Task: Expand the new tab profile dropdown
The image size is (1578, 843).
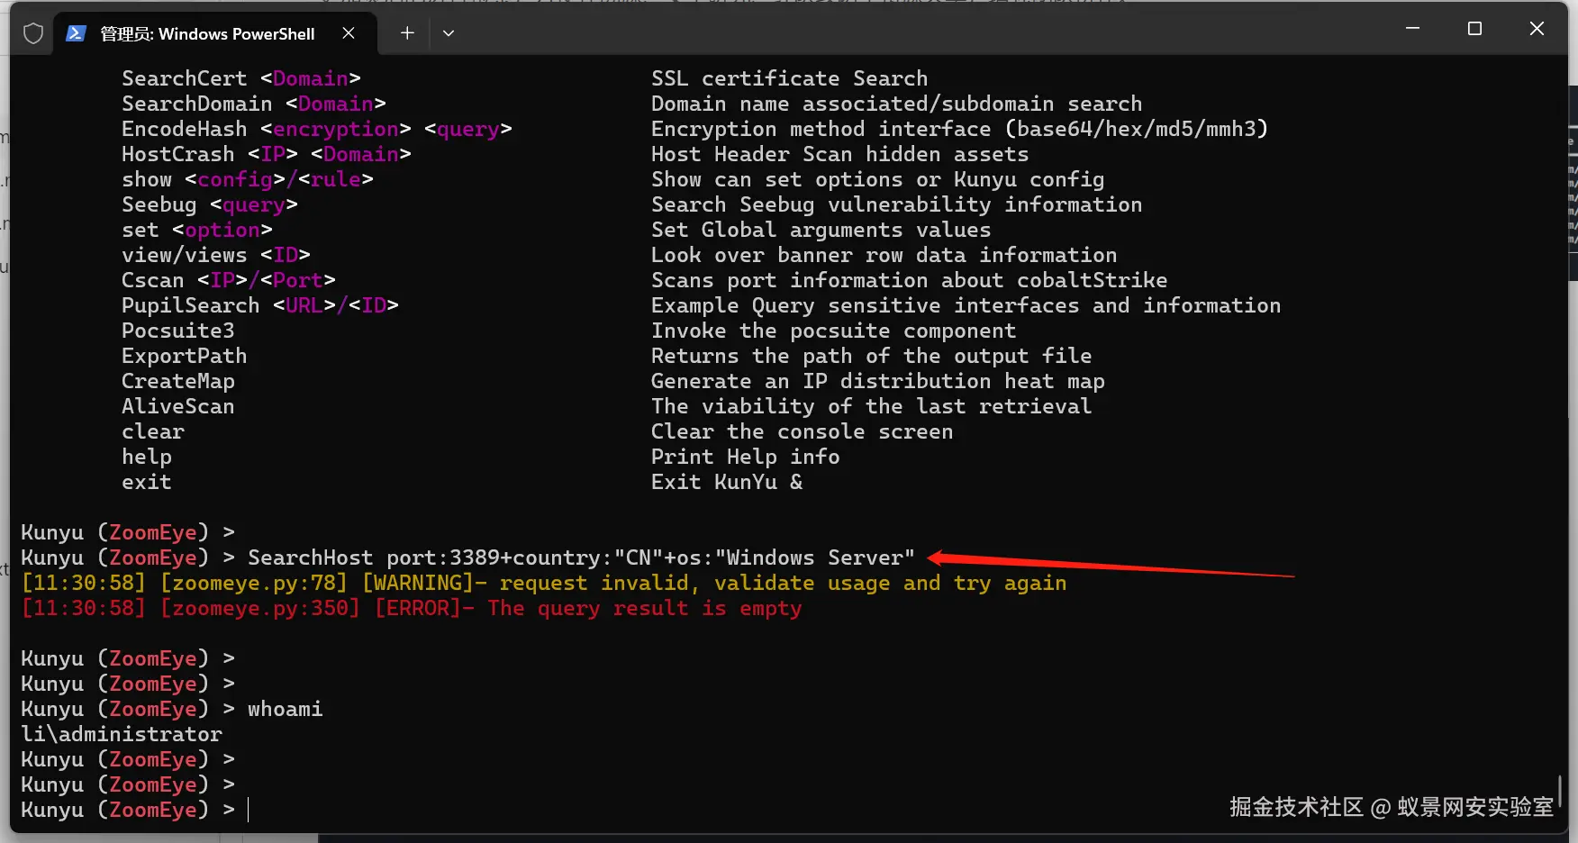Action: pyautogui.click(x=449, y=33)
